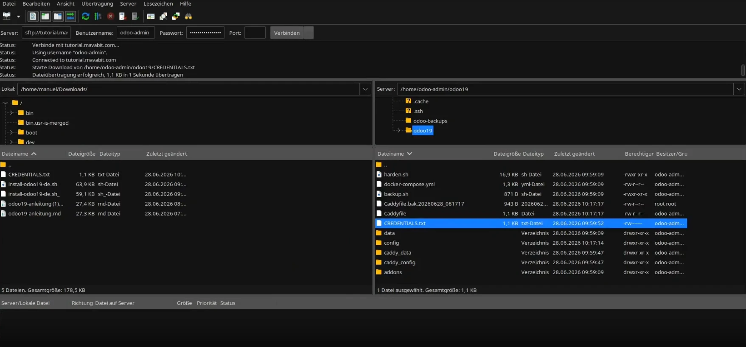
Task: Click the caddy_data folder icon
Action: point(379,252)
